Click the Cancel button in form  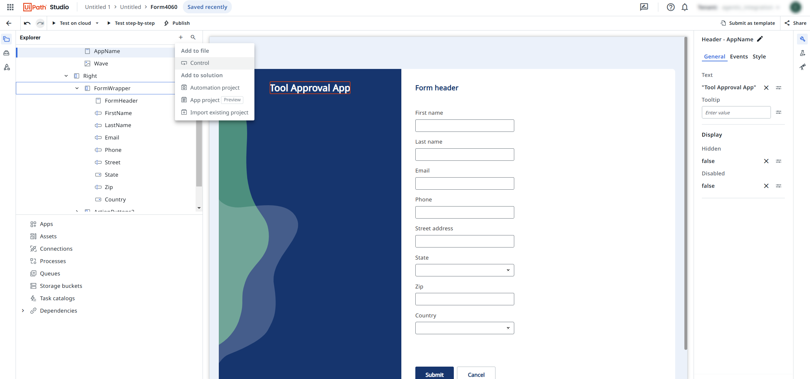click(x=476, y=374)
